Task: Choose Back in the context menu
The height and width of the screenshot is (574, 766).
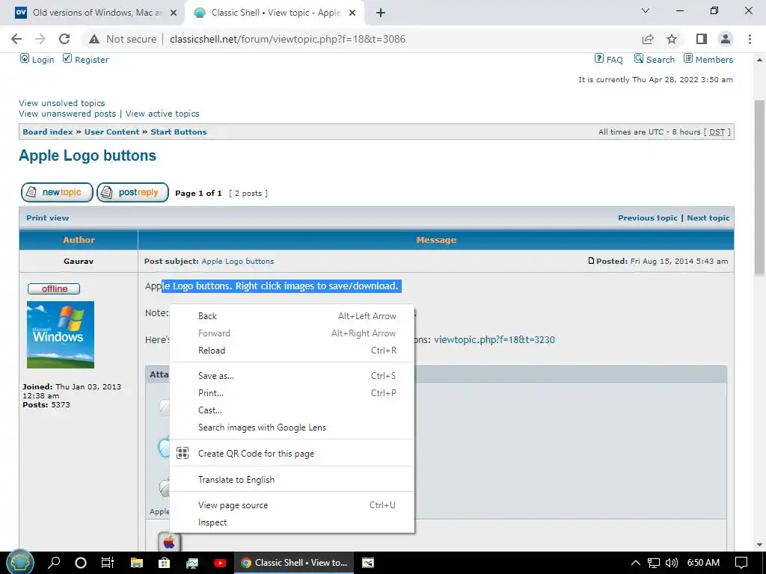Action: tap(292, 316)
